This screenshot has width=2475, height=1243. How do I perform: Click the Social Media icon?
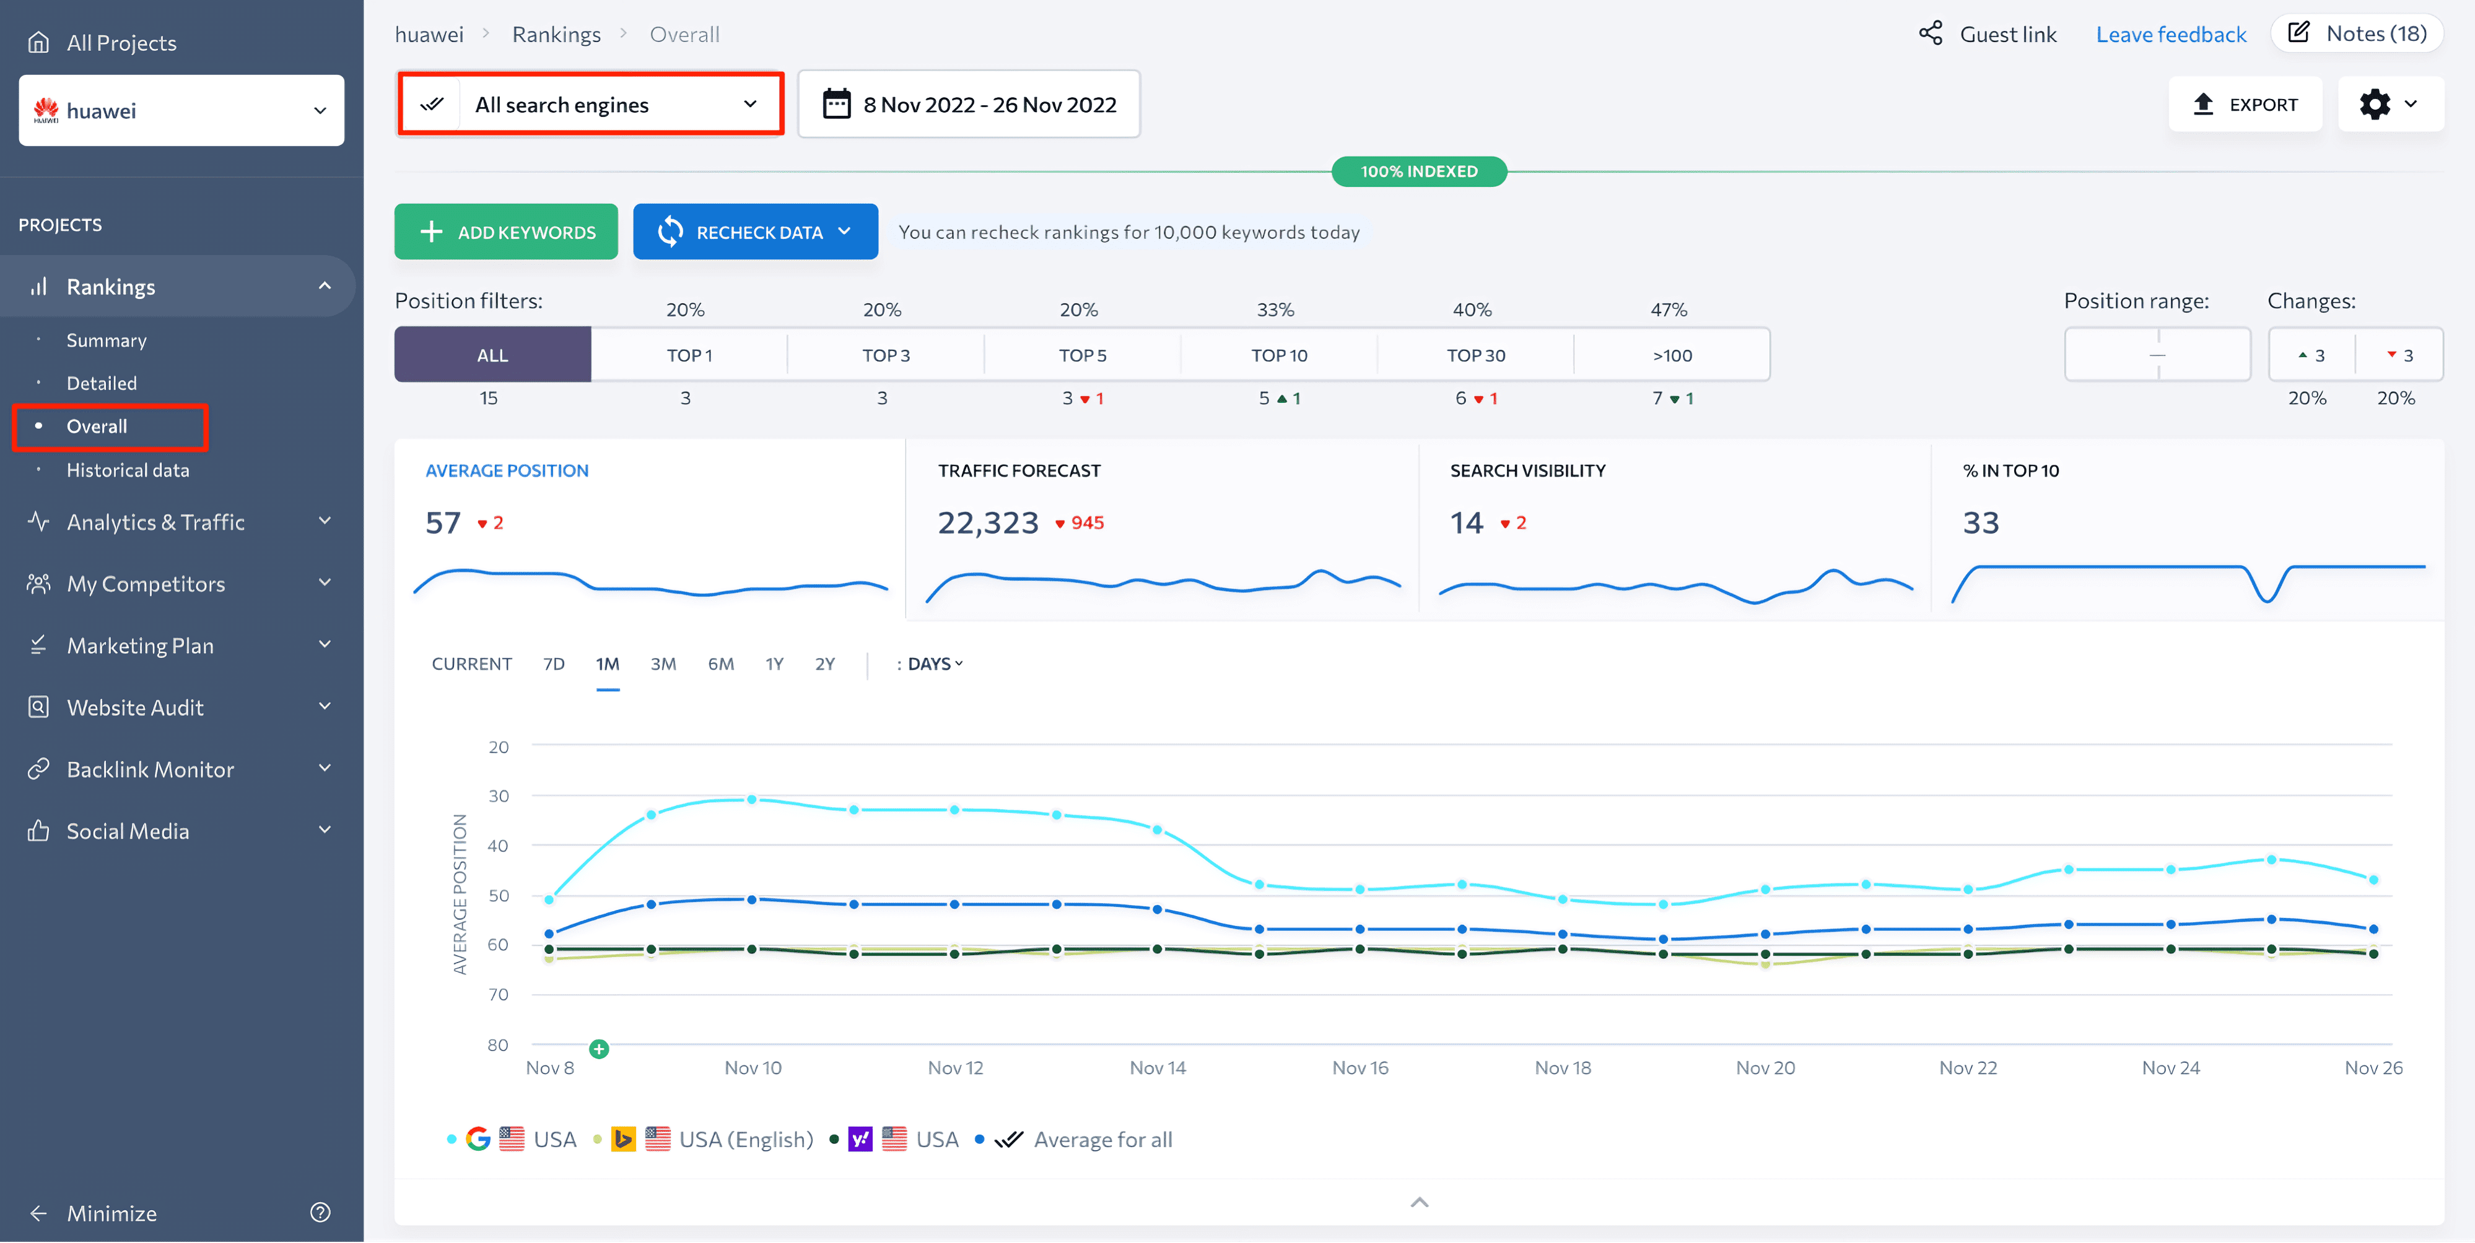[35, 829]
